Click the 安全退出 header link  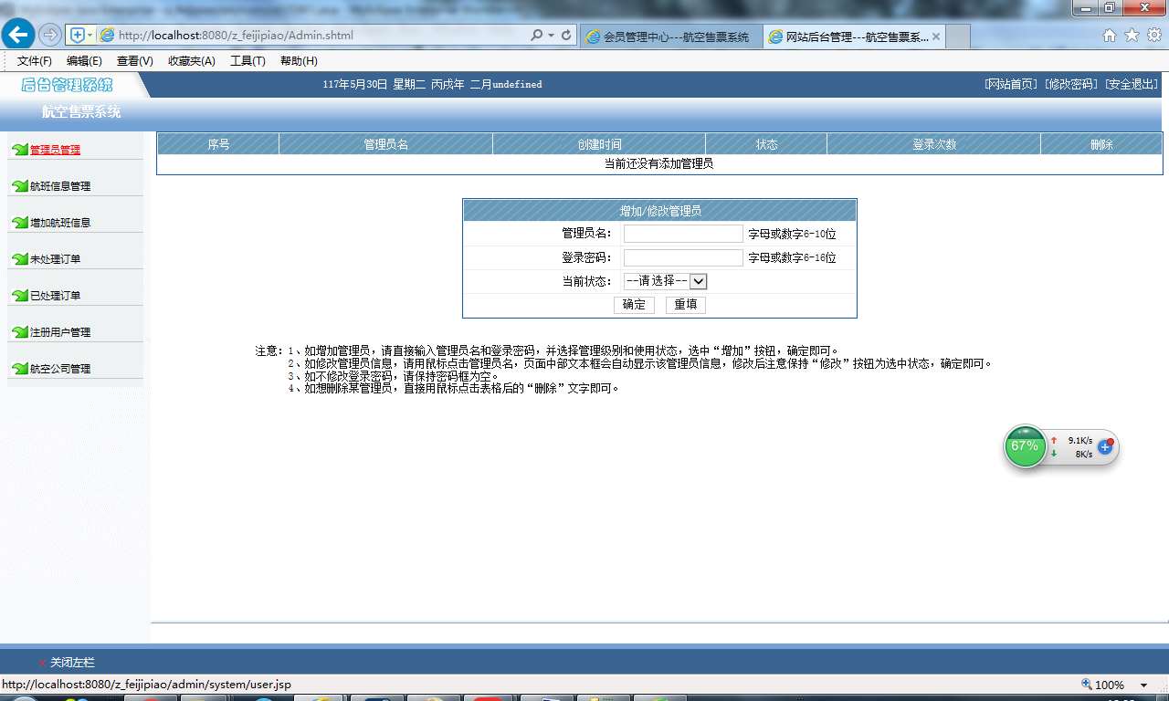(1132, 84)
